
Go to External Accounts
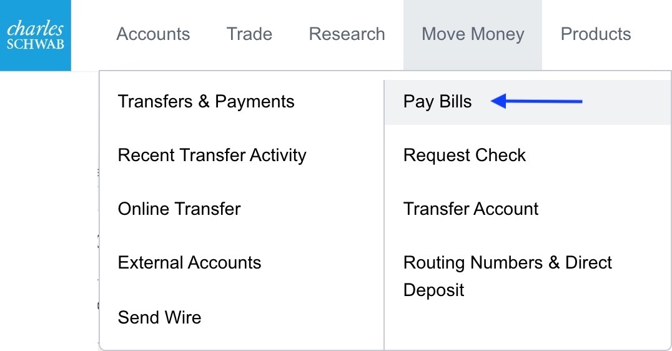click(189, 262)
